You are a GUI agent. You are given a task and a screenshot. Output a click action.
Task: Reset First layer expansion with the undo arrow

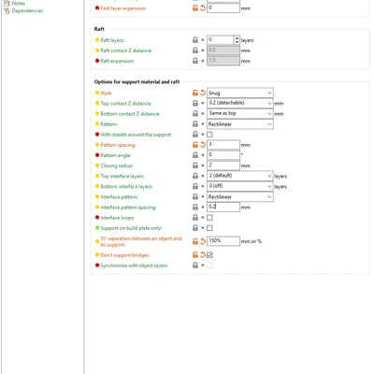[203, 8]
